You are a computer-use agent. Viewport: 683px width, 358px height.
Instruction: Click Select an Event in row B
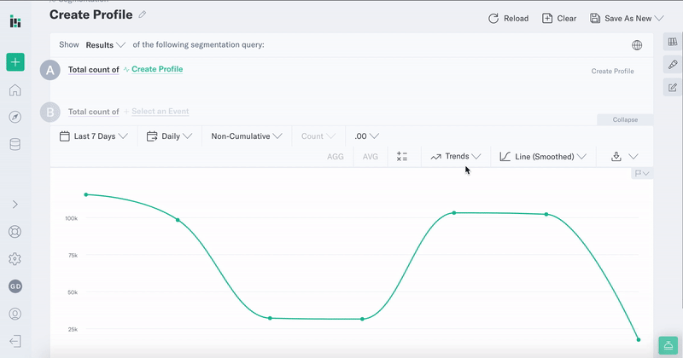click(161, 112)
